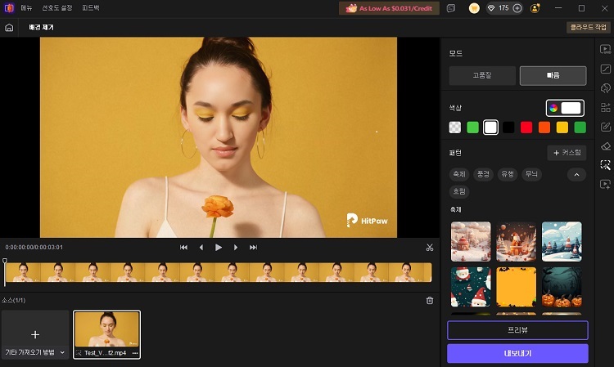
Task: Open the bottom sidebar icon: play with plus
Action: click(605, 184)
